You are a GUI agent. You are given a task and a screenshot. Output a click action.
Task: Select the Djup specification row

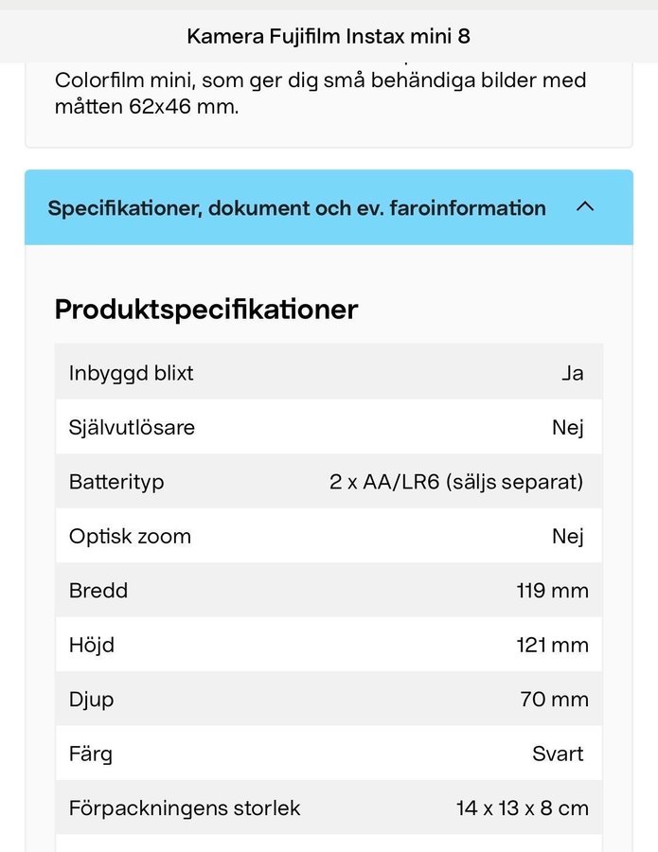[x=329, y=700]
